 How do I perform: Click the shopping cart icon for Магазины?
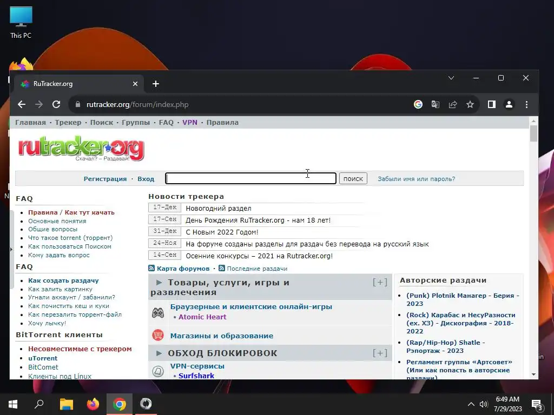(158, 335)
